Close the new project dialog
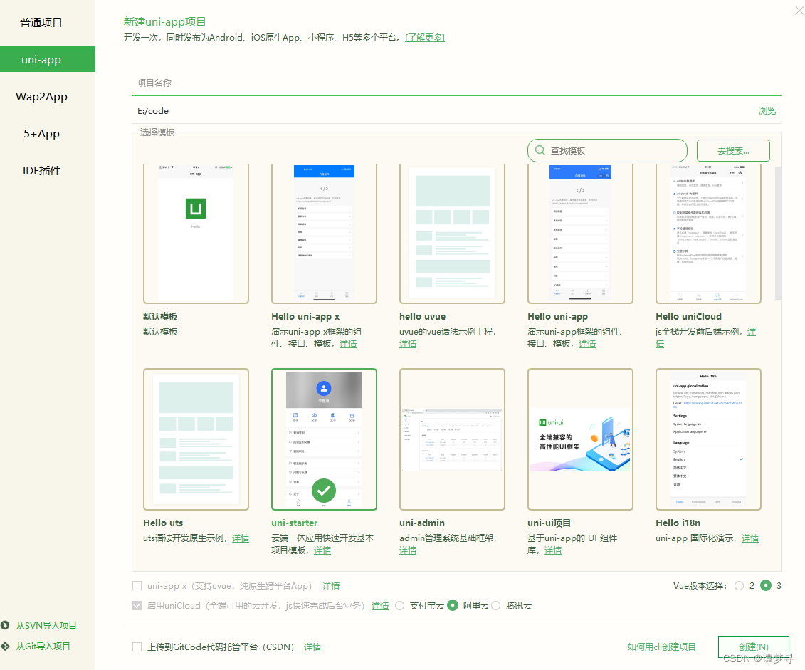 799,9
